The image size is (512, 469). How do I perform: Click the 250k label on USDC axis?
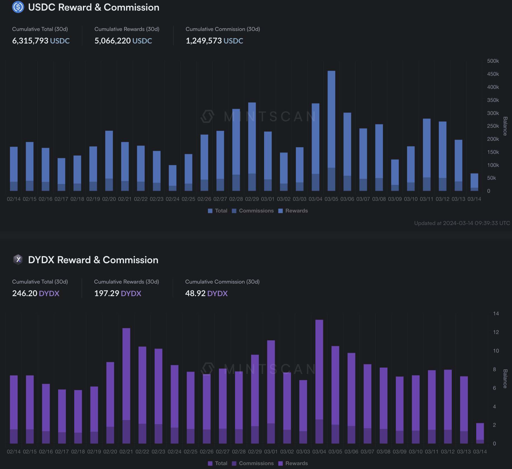pyautogui.click(x=493, y=126)
